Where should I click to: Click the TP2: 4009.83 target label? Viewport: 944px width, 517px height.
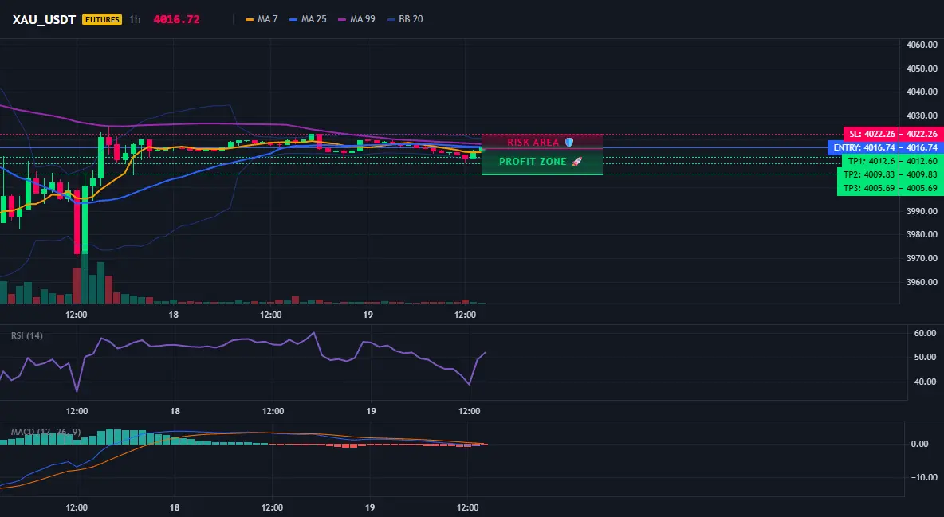[x=867, y=174]
